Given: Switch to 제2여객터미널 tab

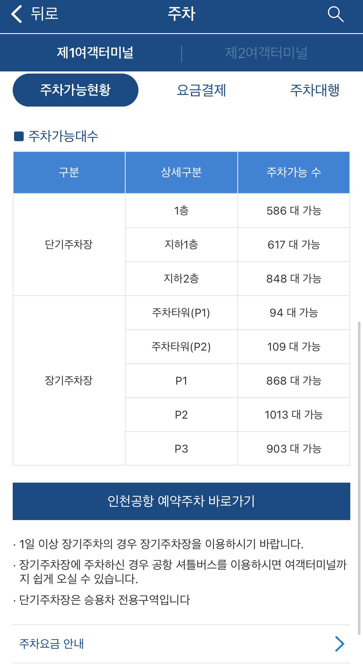Looking at the screenshot, I should pyautogui.click(x=266, y=53).
